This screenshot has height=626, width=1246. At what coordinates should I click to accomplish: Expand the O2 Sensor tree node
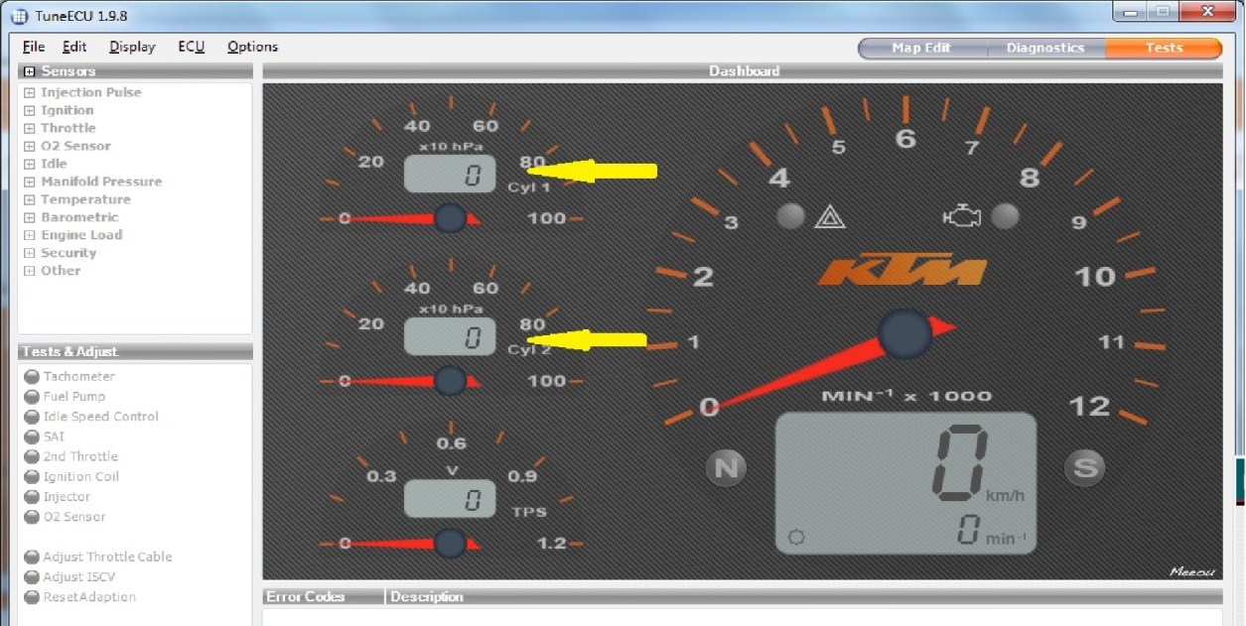click(30, 146)
